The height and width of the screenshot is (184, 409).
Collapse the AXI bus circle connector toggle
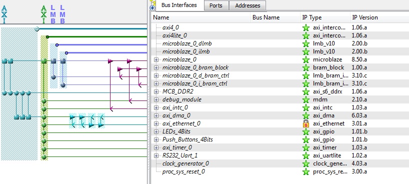click(37, 29)
